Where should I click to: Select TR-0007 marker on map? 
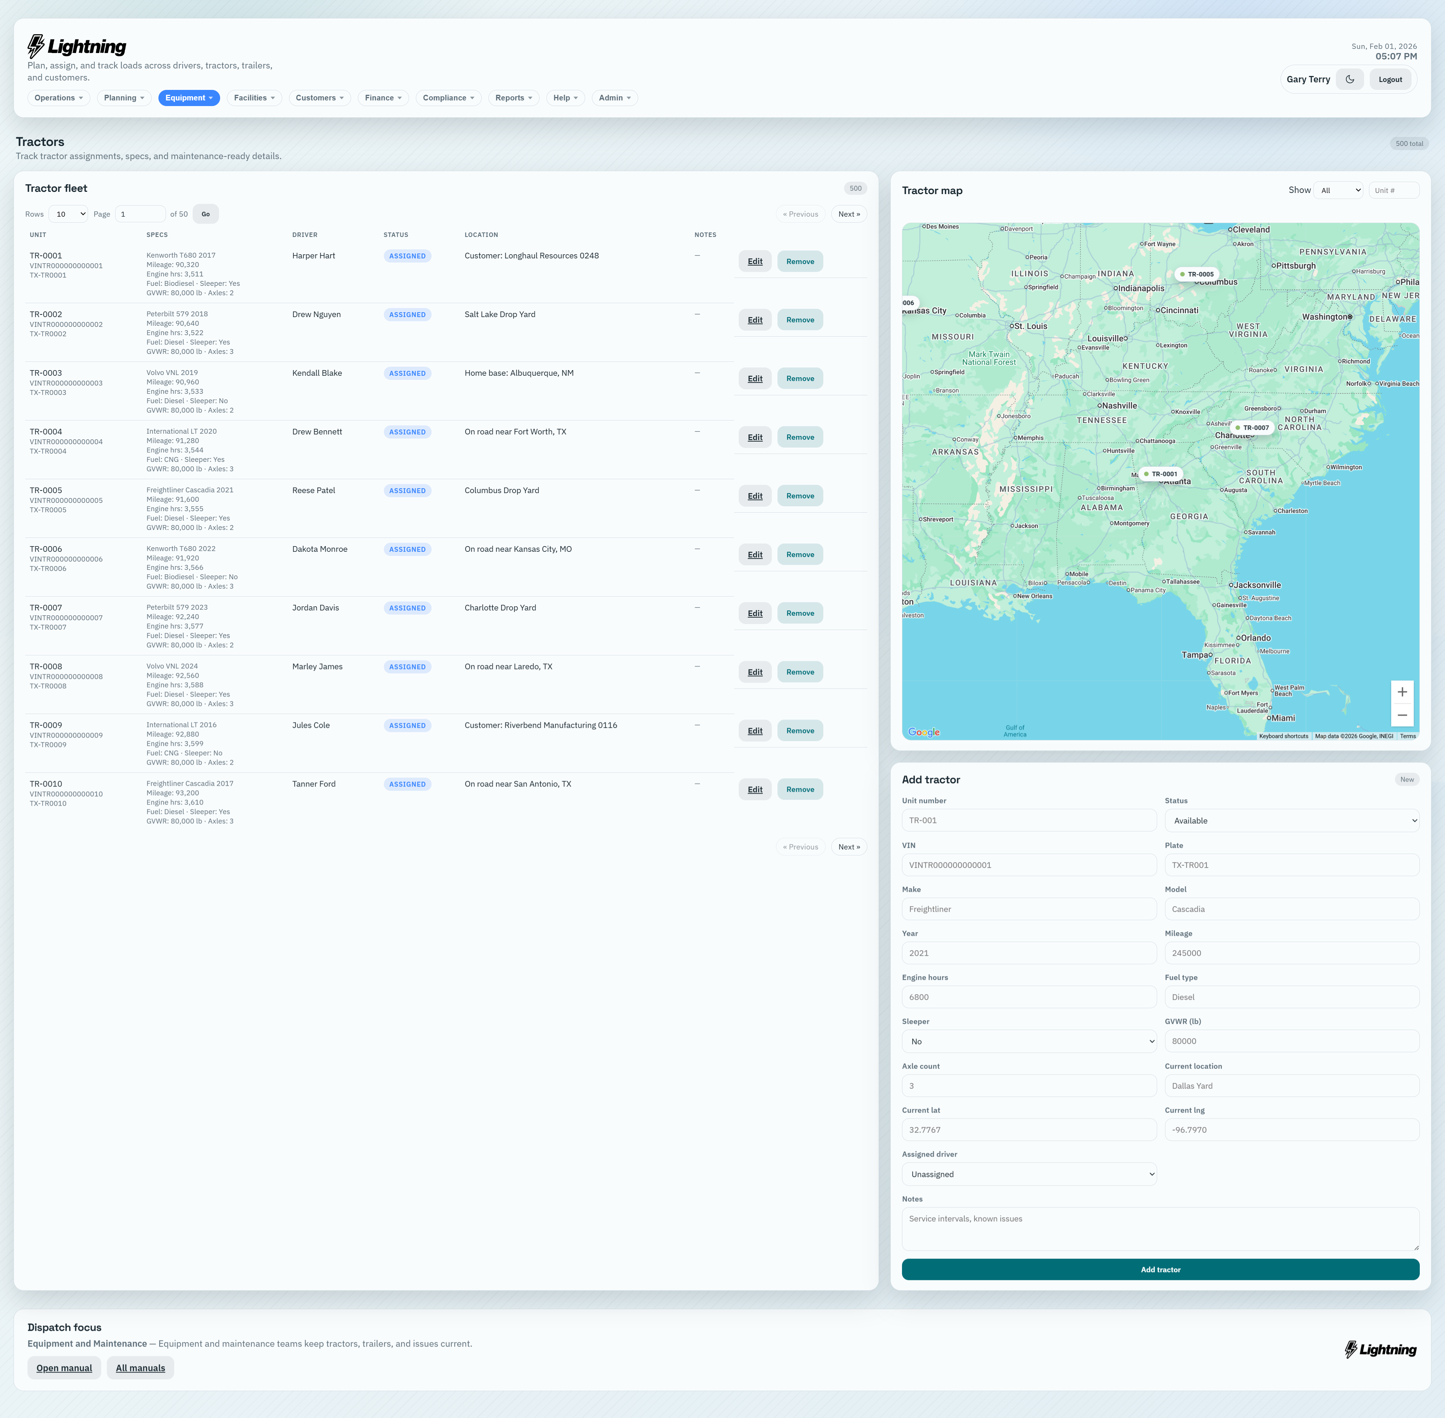(1252, 428)
